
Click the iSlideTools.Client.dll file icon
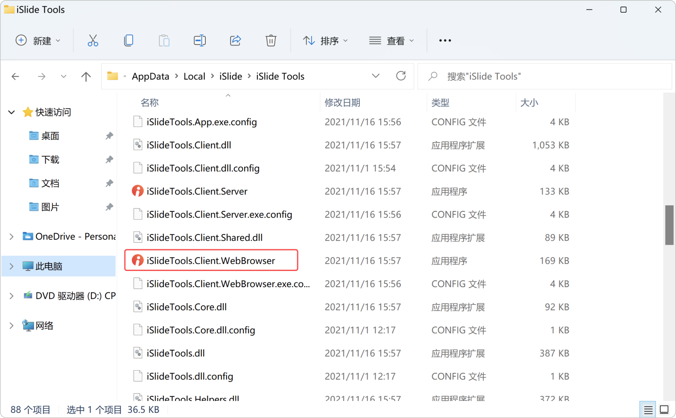click(x=137, y=145)
